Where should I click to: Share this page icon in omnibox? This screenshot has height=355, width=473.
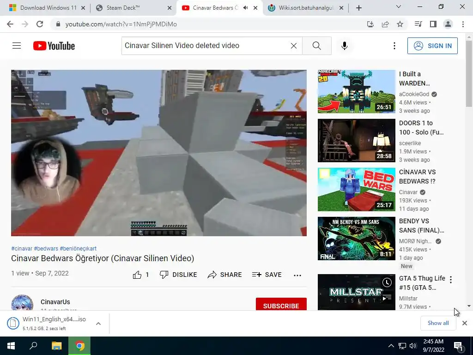click(385, 24)
